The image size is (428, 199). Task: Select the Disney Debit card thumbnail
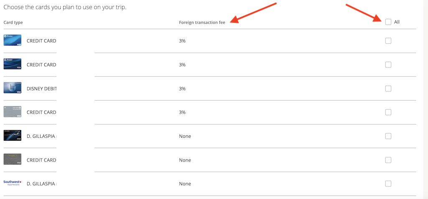click(13, 88)
